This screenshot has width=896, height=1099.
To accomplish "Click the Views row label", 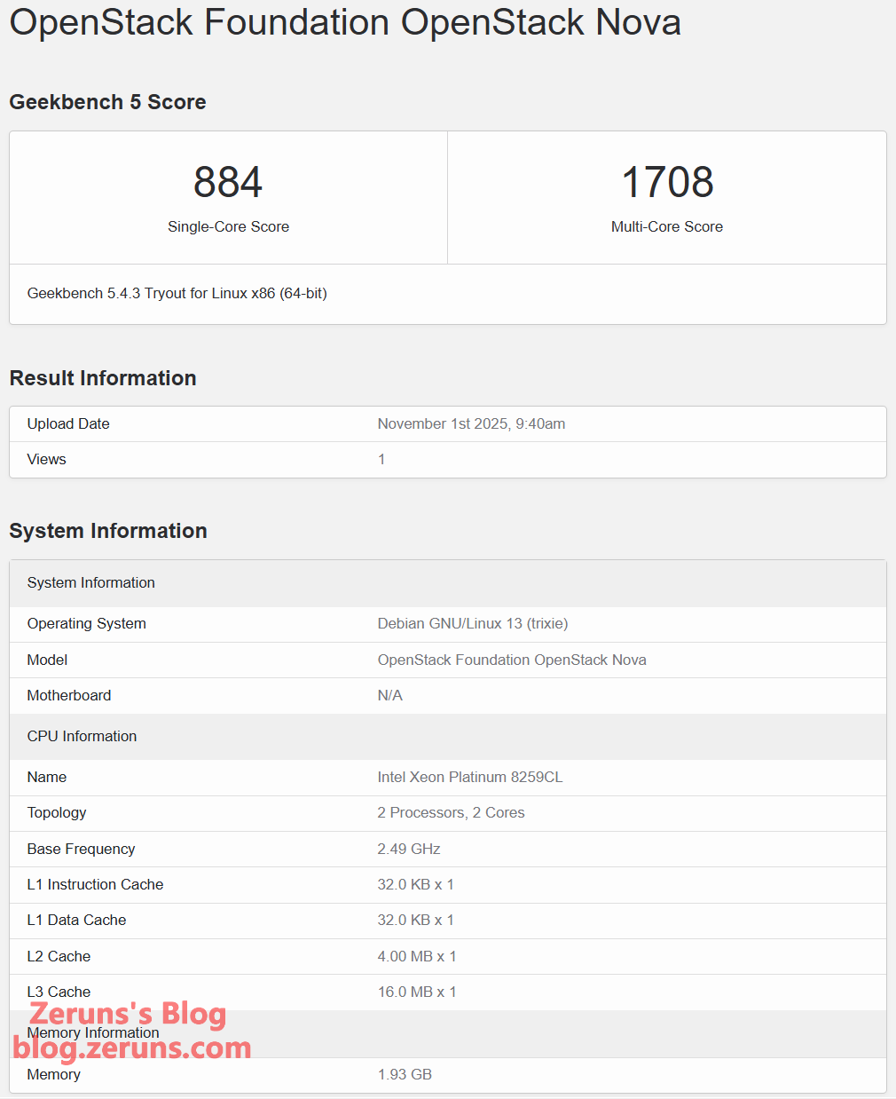I will 46,460.
